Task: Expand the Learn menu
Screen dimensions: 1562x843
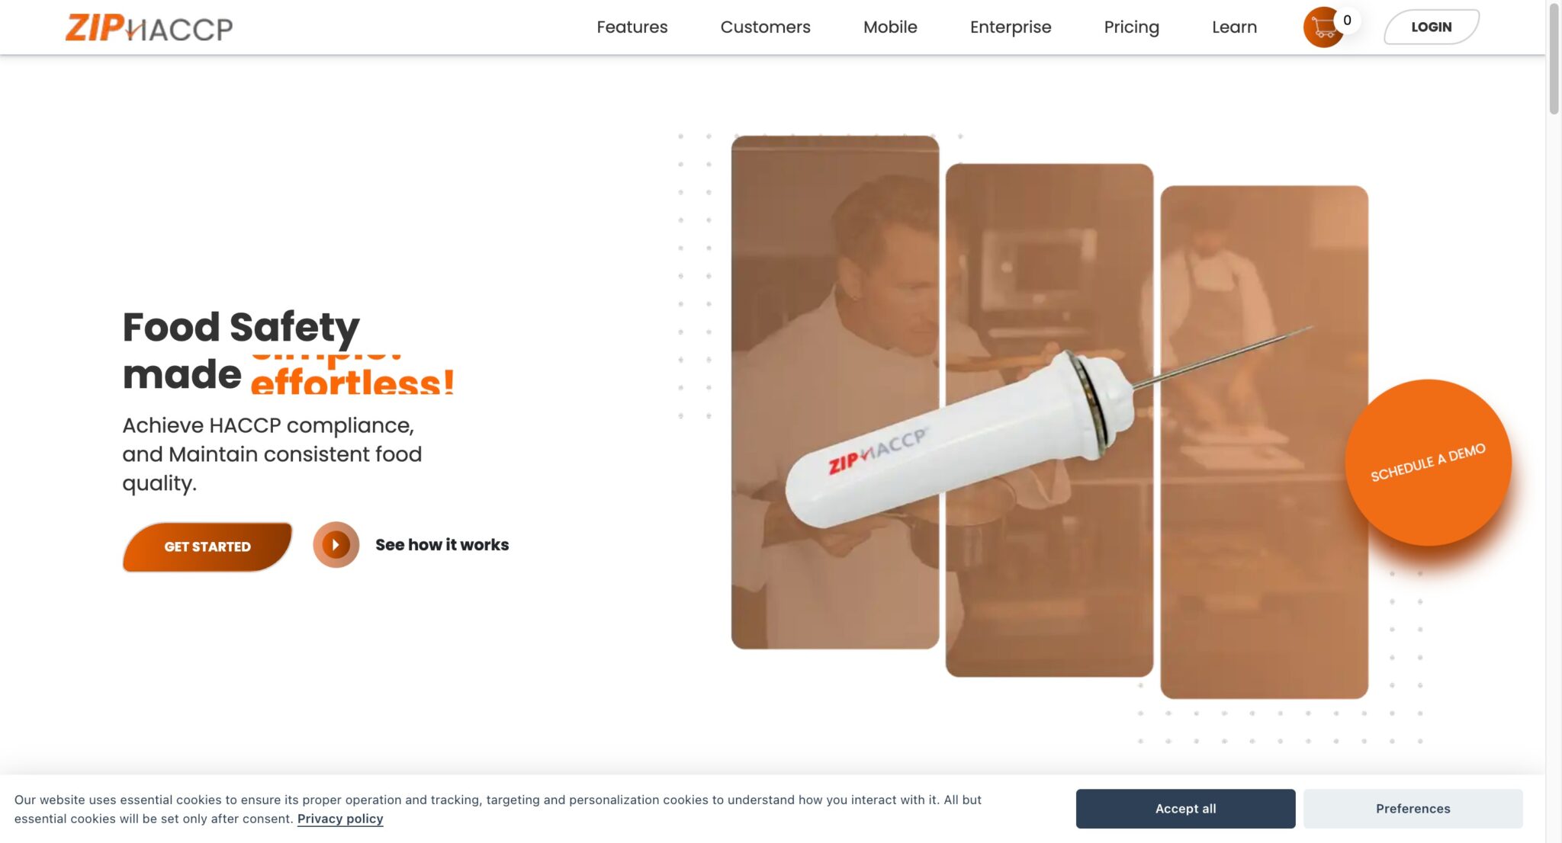Action: point(1234,27)
